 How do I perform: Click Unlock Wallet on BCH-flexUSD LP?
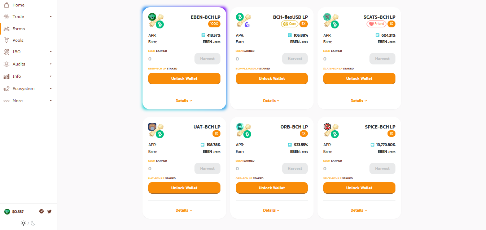(272, 78)
